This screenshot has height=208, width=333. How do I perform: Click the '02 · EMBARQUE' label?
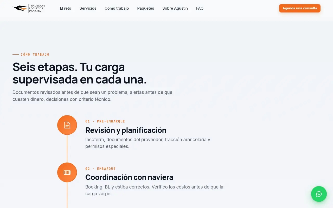100,169
